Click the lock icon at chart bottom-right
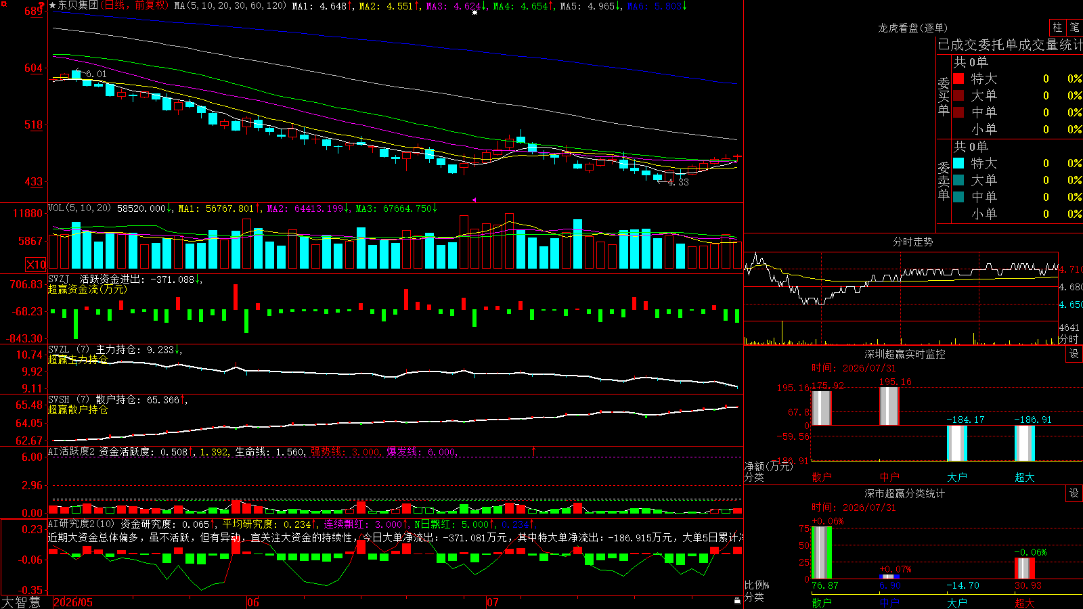This screenshot has width=1083, height=609. pos(738,600)
